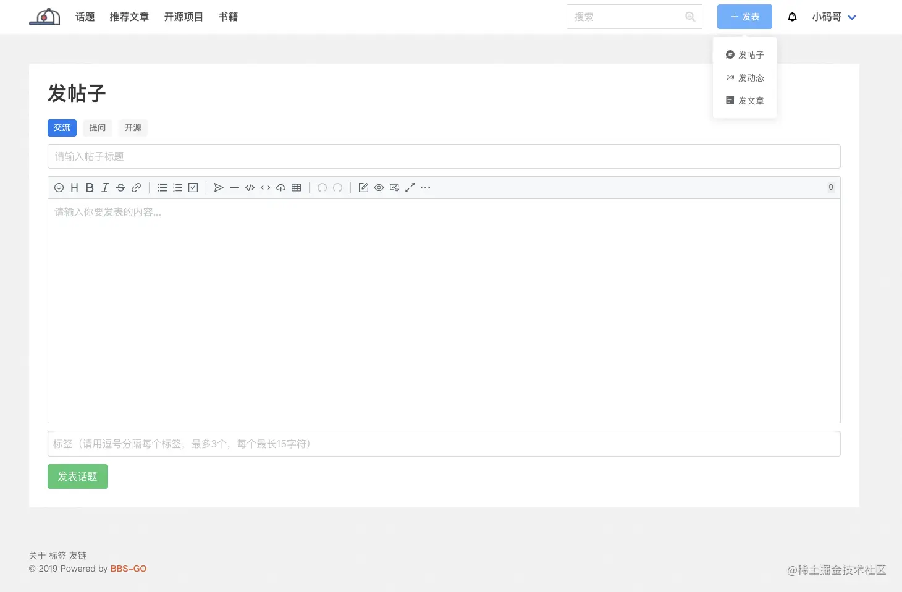902x592 pixels.
Task: Open the more options menu with the ellipsis
Action: (x=425, y=187)
